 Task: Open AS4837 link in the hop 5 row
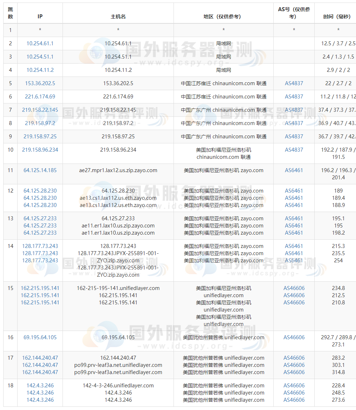(294, 83)
